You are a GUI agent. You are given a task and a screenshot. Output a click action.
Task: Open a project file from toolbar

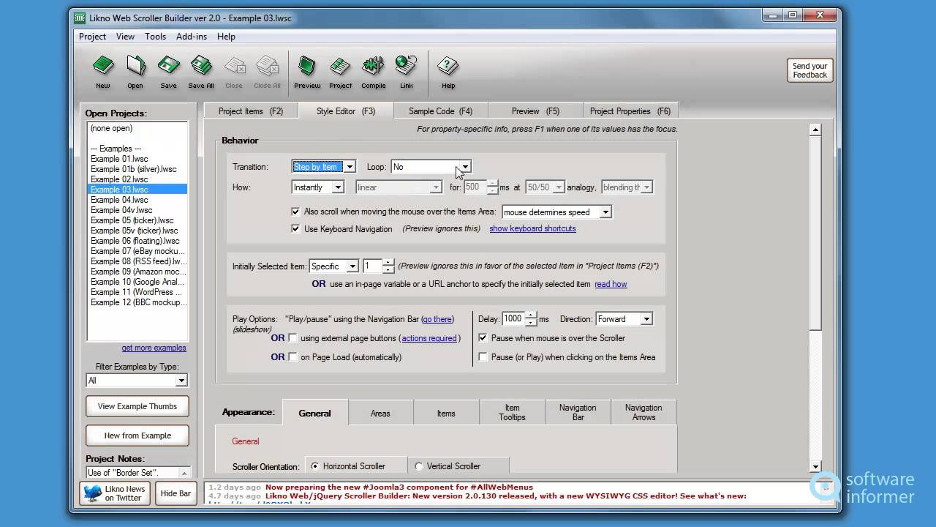135,72
